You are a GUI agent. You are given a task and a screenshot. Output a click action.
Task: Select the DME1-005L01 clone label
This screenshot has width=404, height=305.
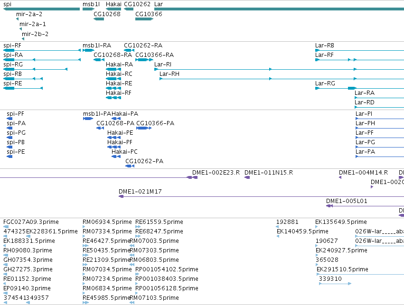(x=347, y=201)
